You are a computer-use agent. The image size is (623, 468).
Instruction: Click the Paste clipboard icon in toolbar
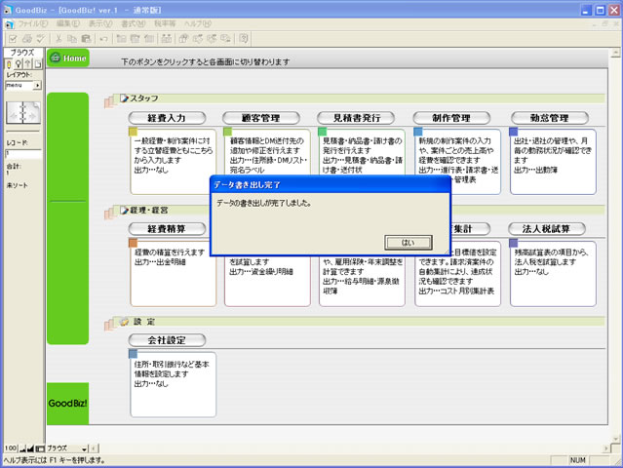pyautogui.click(x=88, y=37)
